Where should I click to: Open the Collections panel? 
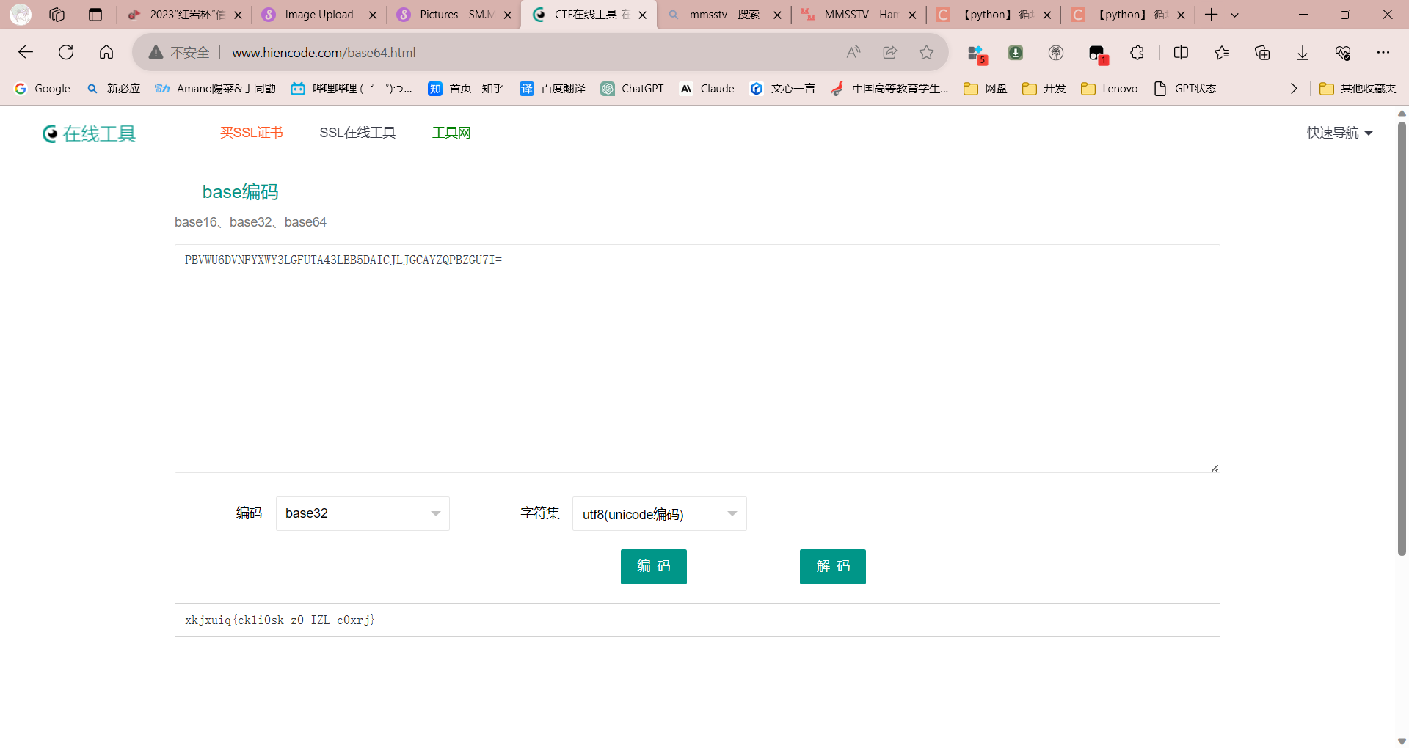pyautogui.click(x=1262, y=52)
